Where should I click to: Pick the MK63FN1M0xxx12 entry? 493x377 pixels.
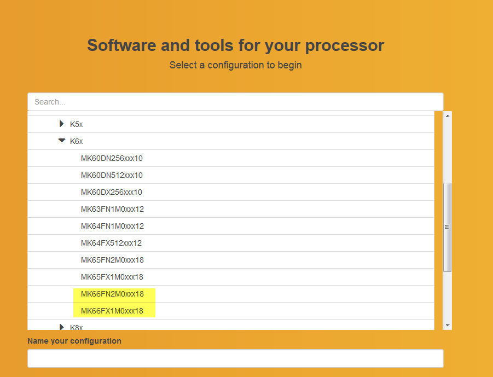112,209
